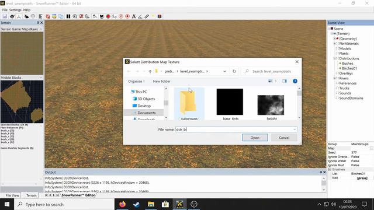374x210 pixels.
Task: Open the Terrain Game Map (Raw) dropdown
Action: 41,29
